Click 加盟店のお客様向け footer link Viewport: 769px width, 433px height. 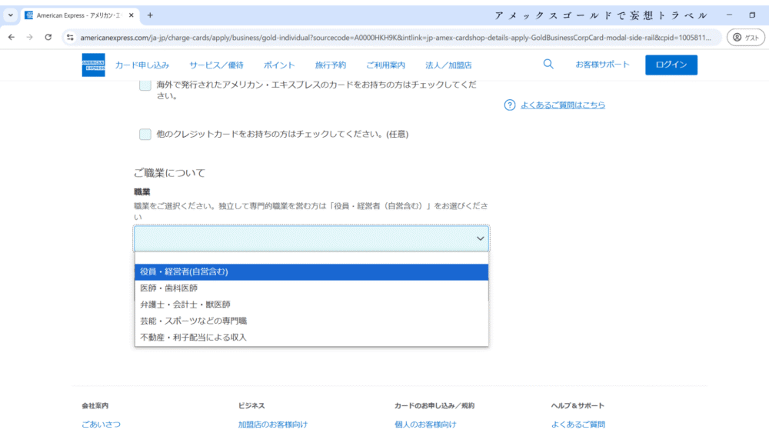pos(273,425)
